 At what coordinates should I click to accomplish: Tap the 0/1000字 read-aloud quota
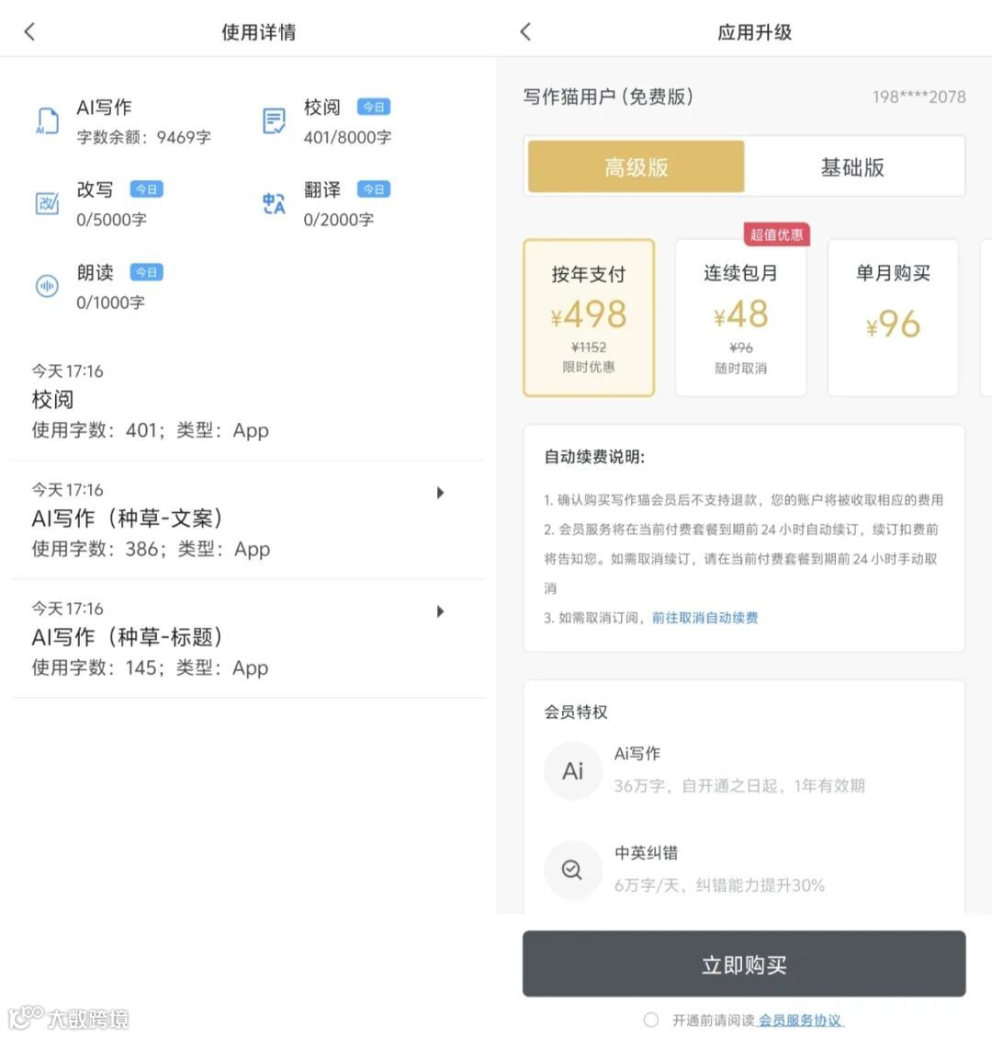coord(110,302)
